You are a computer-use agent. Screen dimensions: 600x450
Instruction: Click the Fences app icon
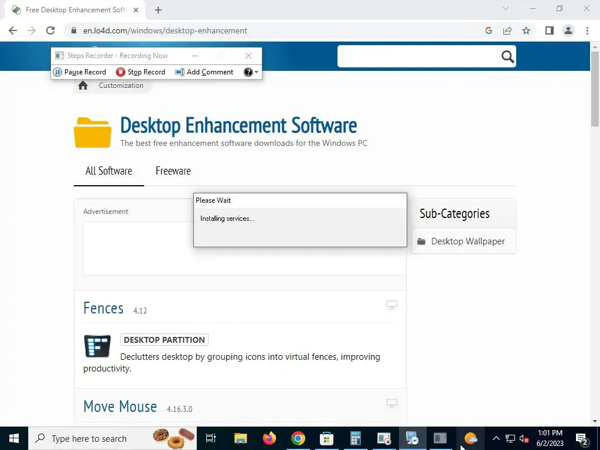point(97,346)
